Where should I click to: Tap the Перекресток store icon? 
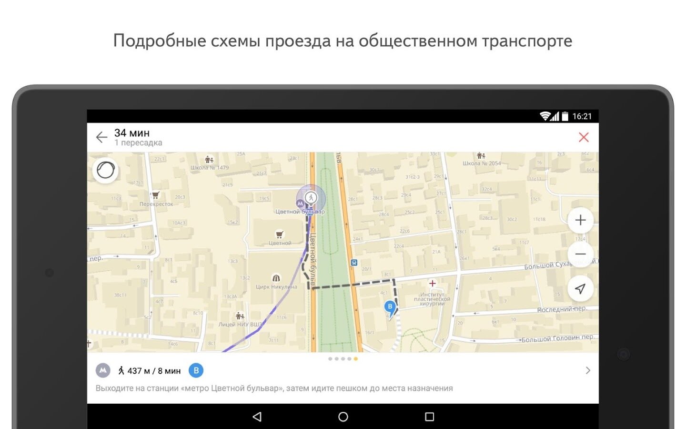pyautogui.click(x=156, y=195)
